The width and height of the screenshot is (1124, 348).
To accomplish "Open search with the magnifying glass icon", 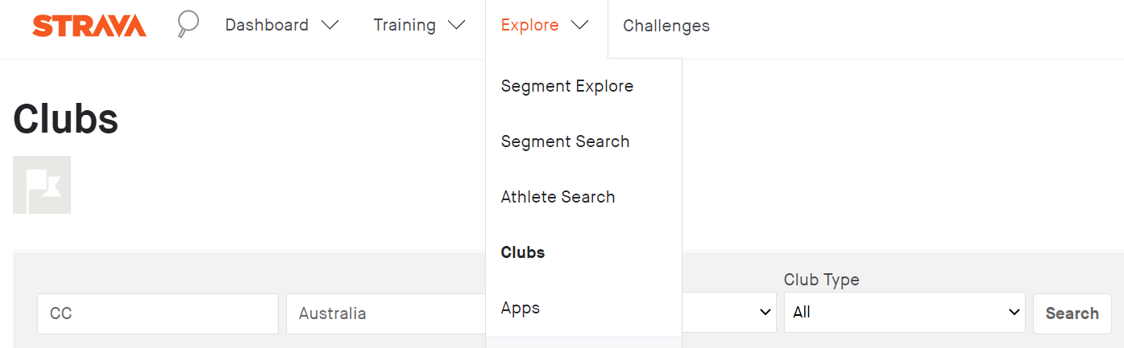I will click(188, 25).
